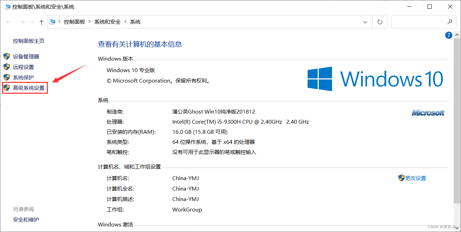Click the 更改设置 link
This screenshot has height=232, width=461.
point(416,178)
